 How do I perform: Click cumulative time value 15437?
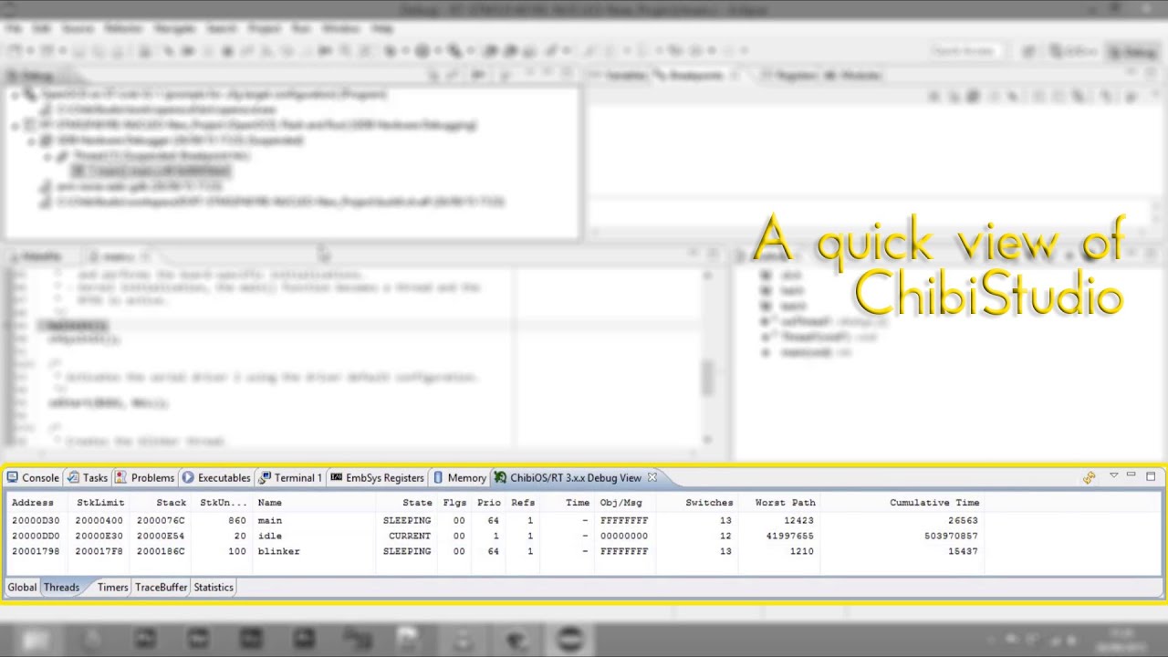click(963, 551)
